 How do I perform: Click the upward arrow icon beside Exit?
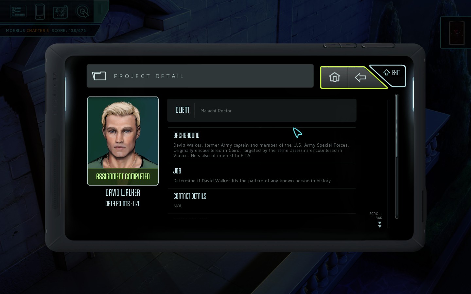click(x=386, y=73)
